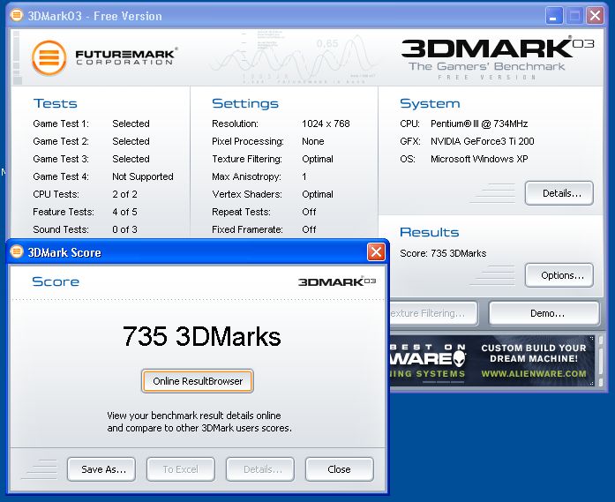Click the Max Anisotropy value '1'
This screenshot has height=502, width=615.
click(x=304, y=176)
